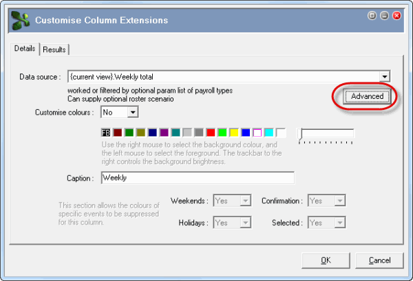Confirm with the OK button
The image size is (413, 281).
point(326,260)
